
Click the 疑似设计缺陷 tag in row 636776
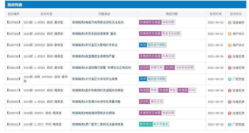point(156,45)
